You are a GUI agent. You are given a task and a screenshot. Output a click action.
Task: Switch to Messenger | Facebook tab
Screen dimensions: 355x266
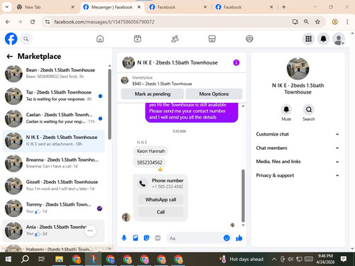coord(111,7)
